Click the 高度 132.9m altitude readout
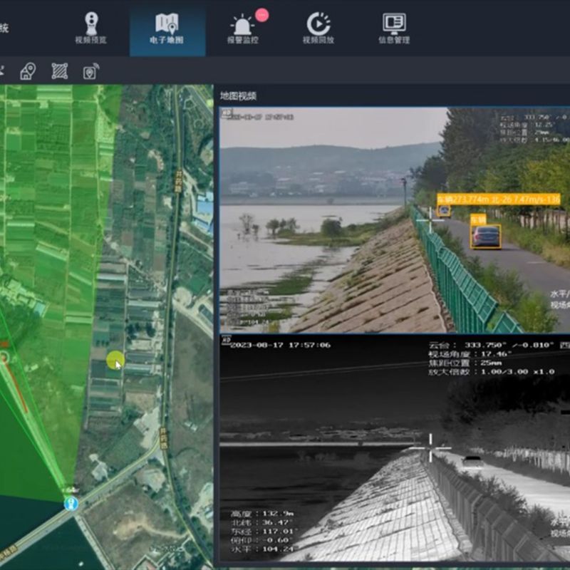 pos(262,514)
